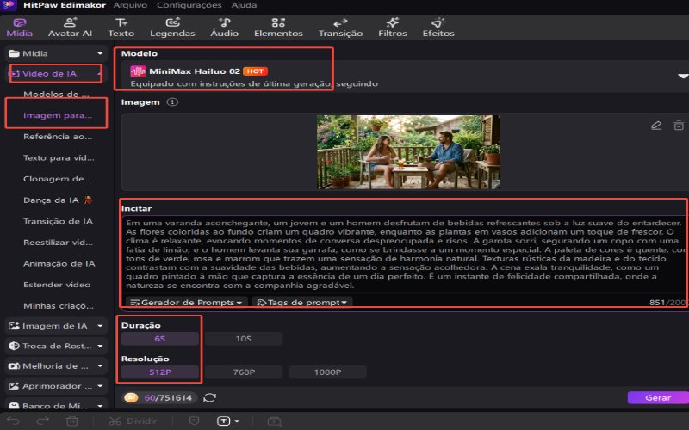Image resolution: width=689 pixels, height=430 pixels.
Task: Open the Configurações menu
Action: point(189,5)
